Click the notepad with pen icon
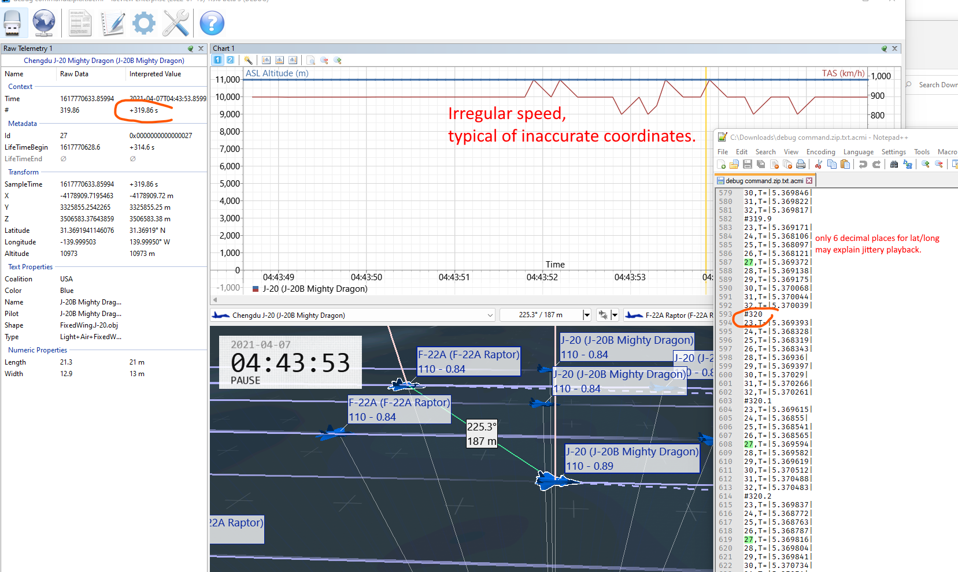 point(113,23)
